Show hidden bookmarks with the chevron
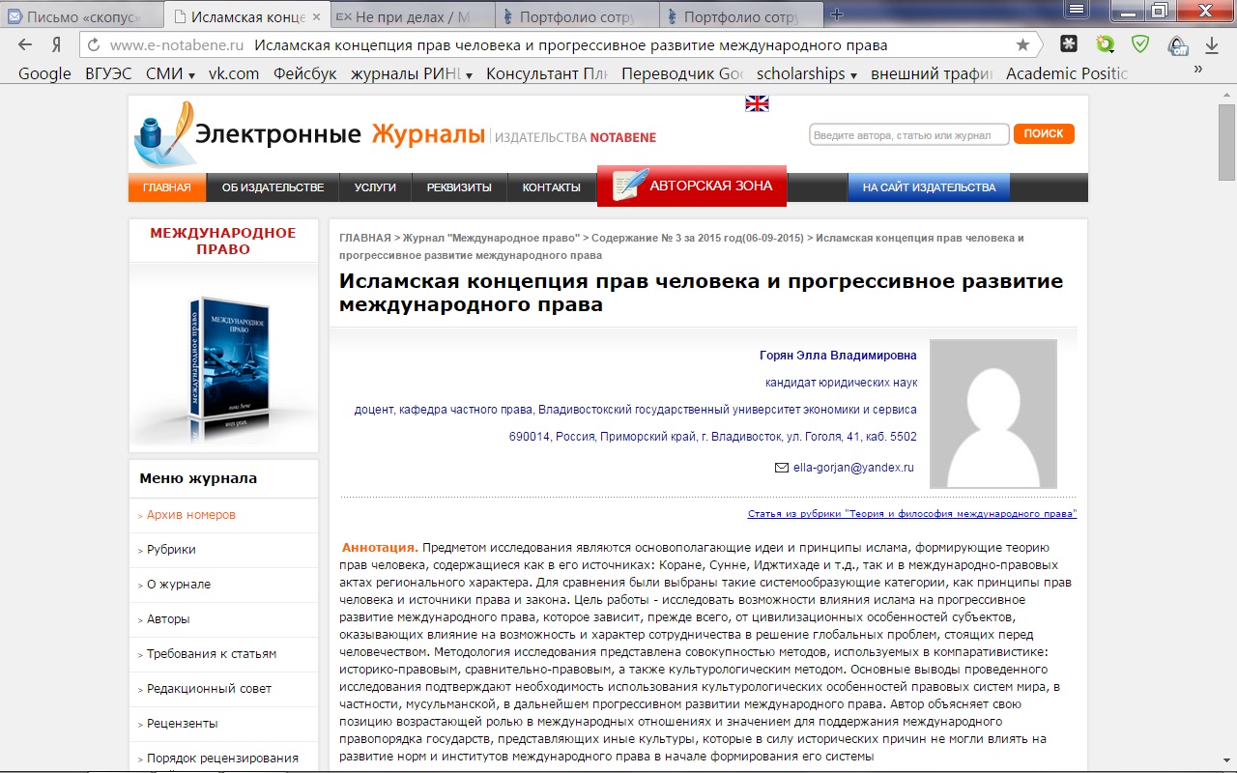Viewport: 1237px width, 773px height. (1198, 70)
